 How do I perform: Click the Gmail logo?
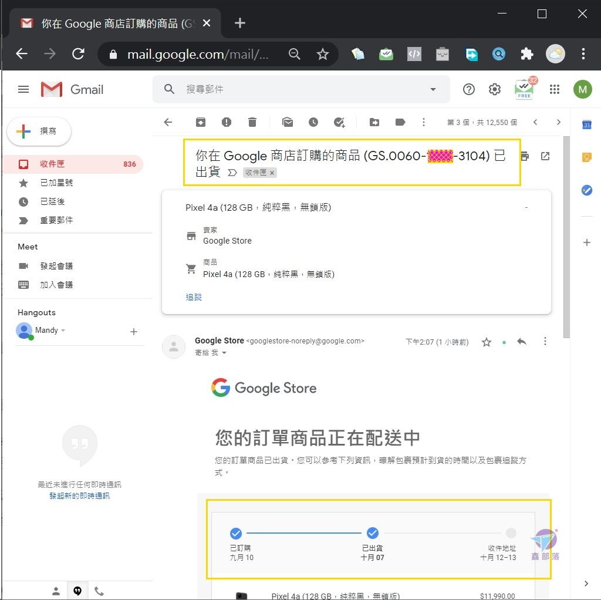72,89
